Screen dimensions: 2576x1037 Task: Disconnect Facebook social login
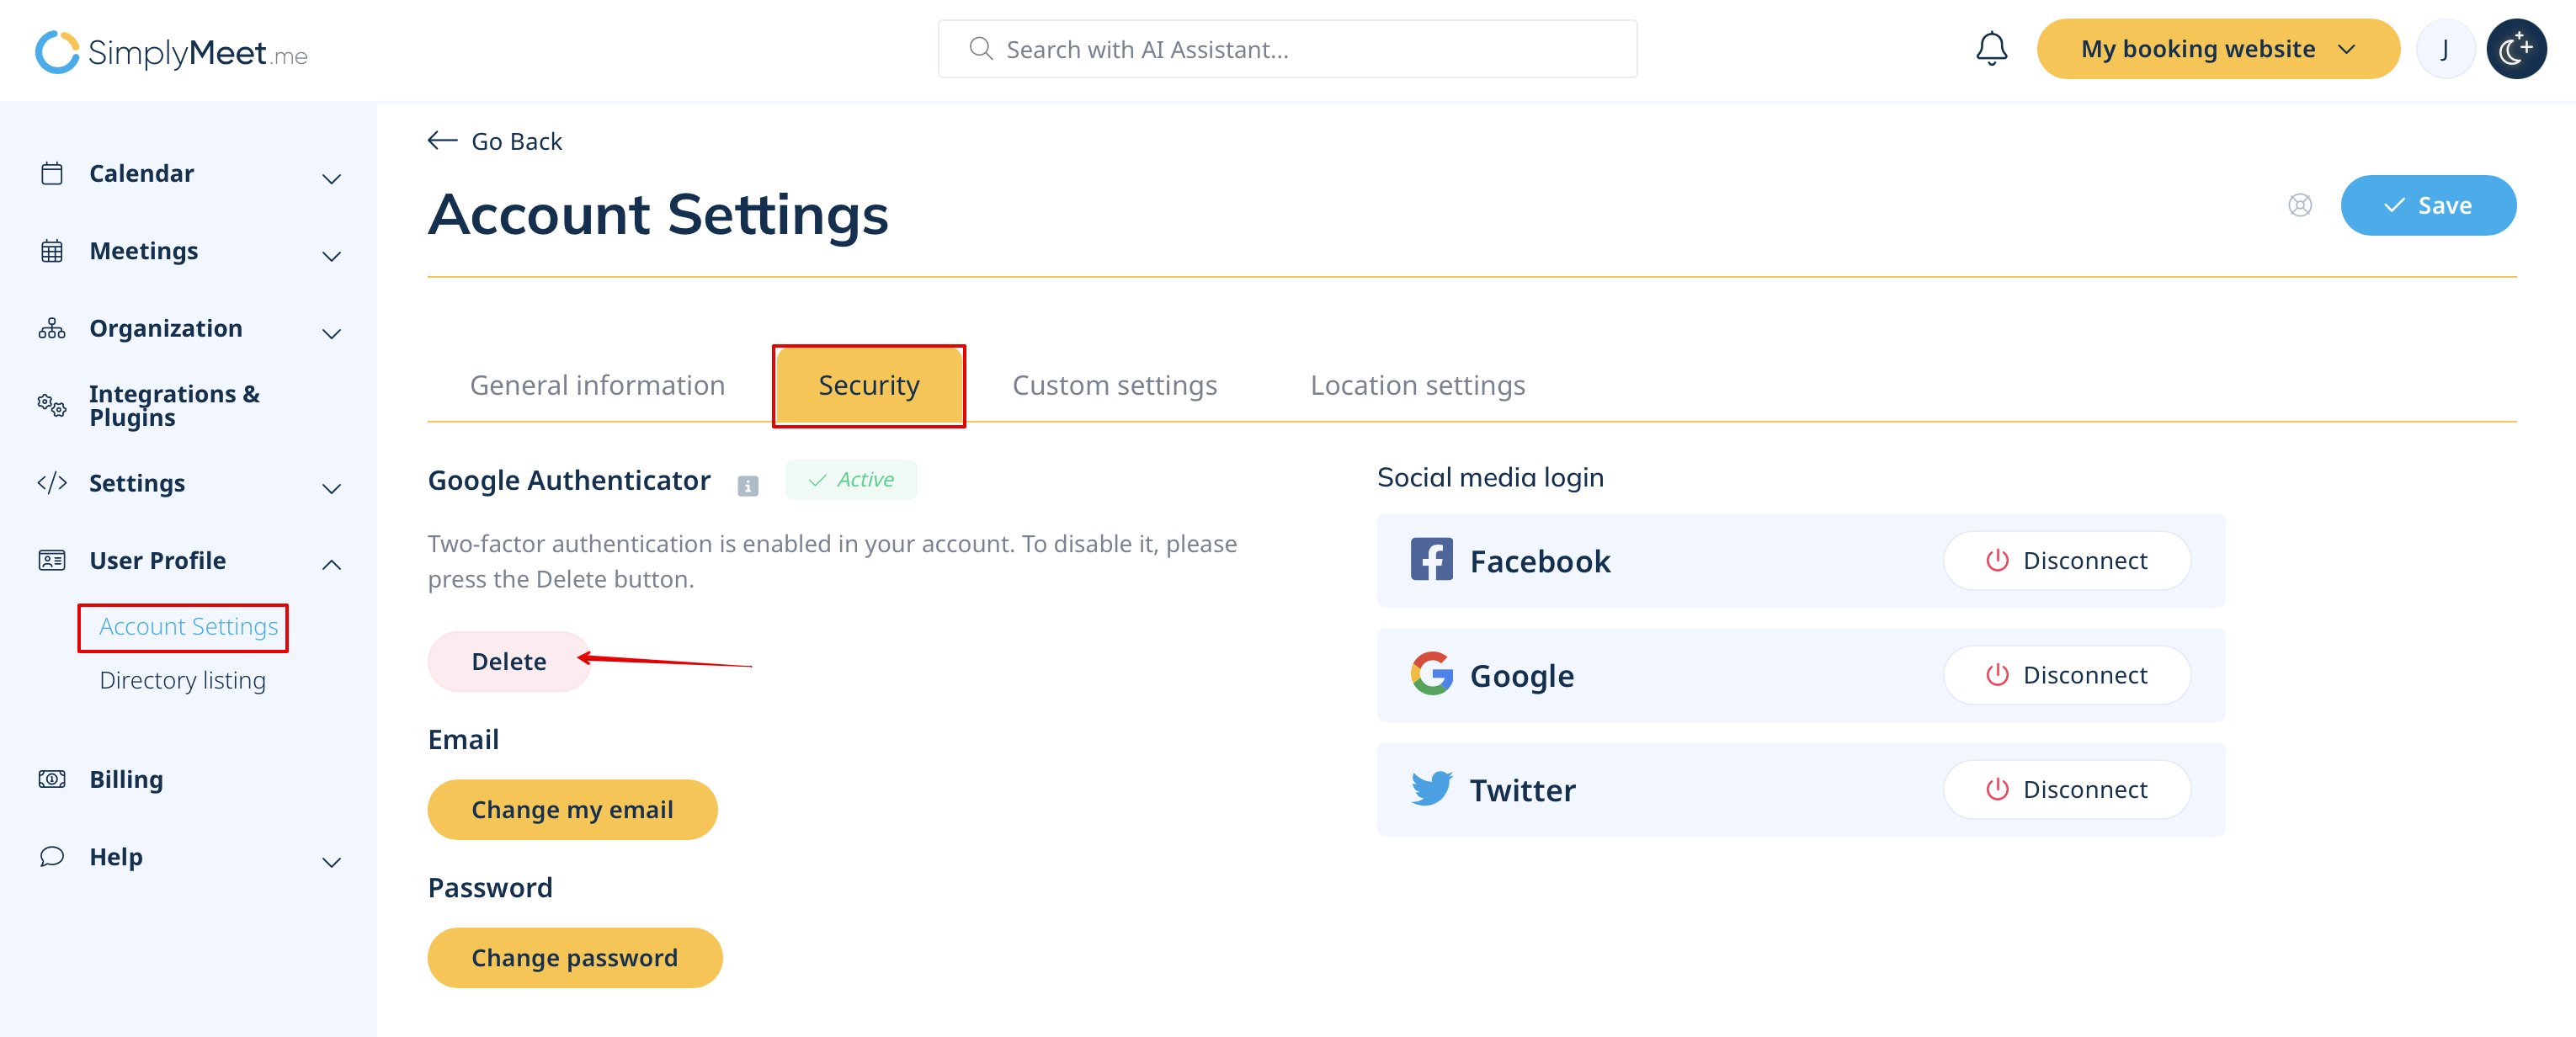(x=2066, y=561)
